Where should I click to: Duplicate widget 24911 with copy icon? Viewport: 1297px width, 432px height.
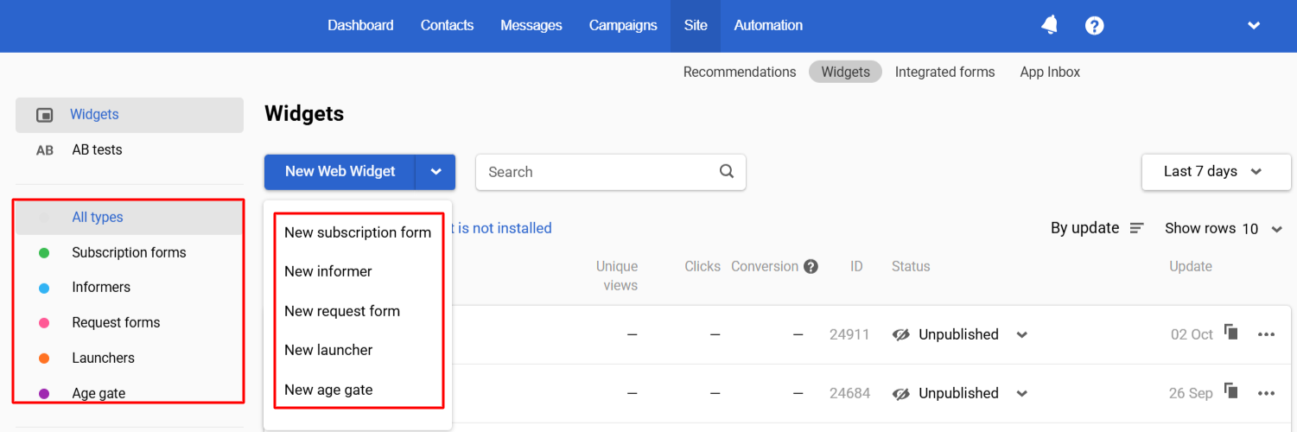[x=1231, y=333]
